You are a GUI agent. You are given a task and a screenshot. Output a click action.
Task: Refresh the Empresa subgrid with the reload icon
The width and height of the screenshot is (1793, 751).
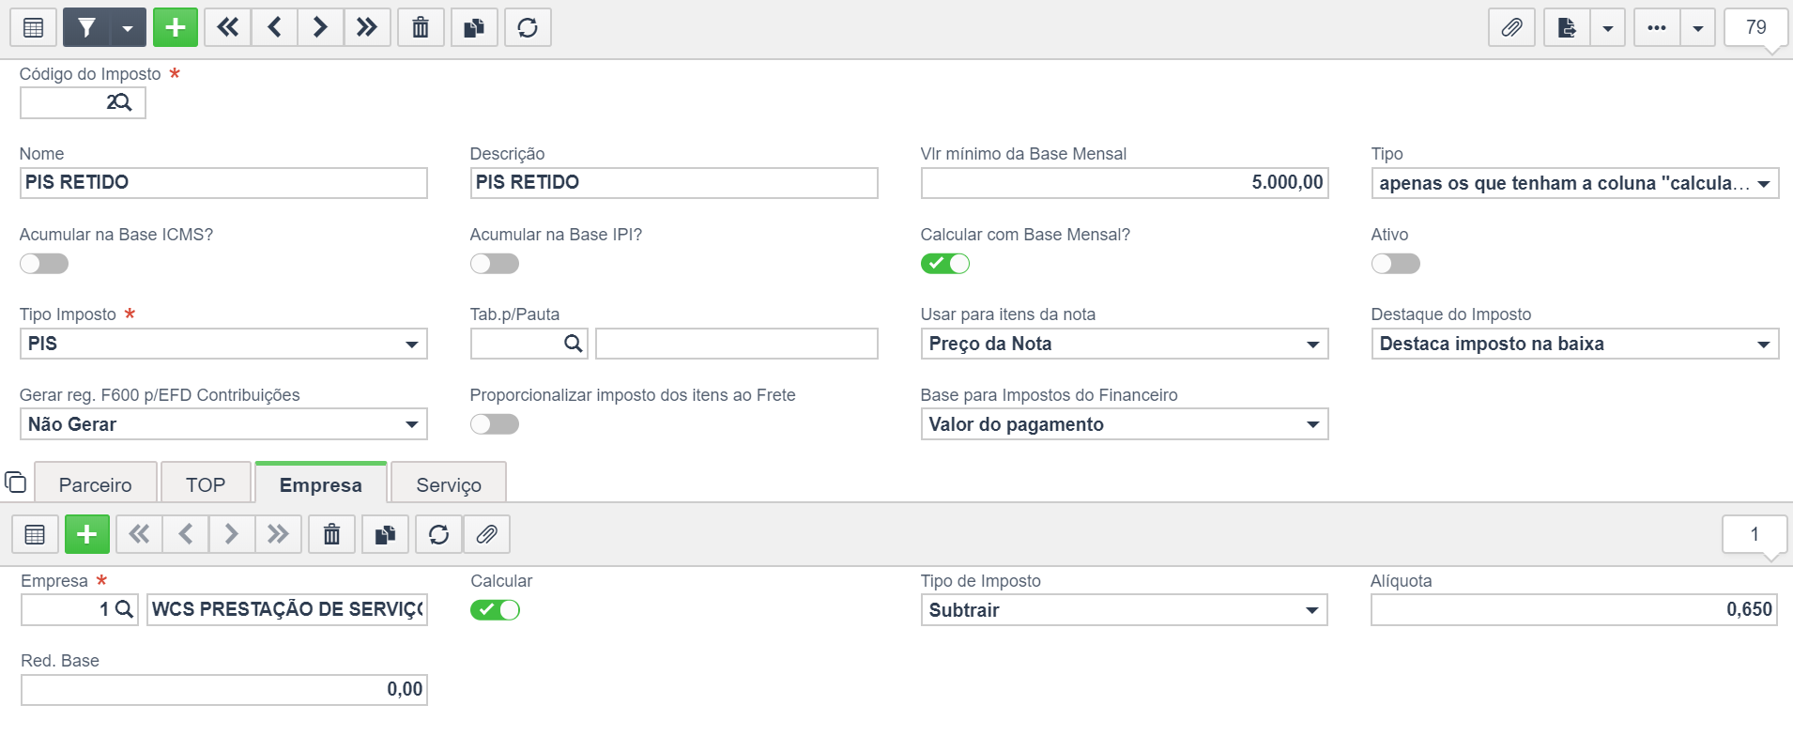(438, 534)
